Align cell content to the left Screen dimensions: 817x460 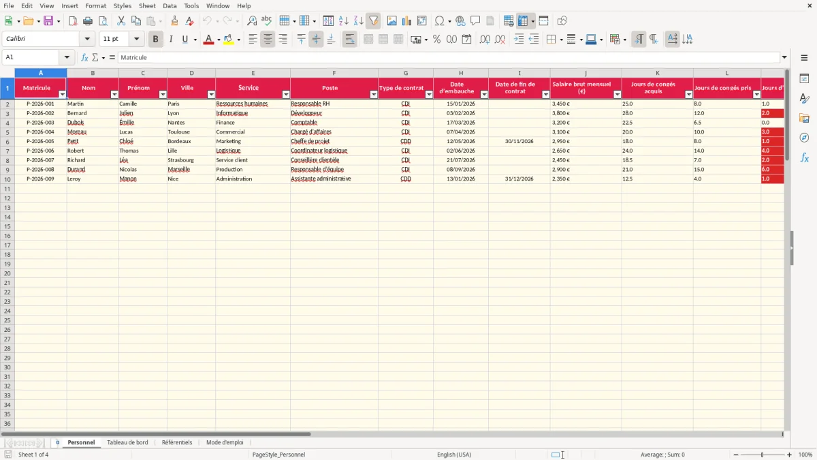(253, 40)
